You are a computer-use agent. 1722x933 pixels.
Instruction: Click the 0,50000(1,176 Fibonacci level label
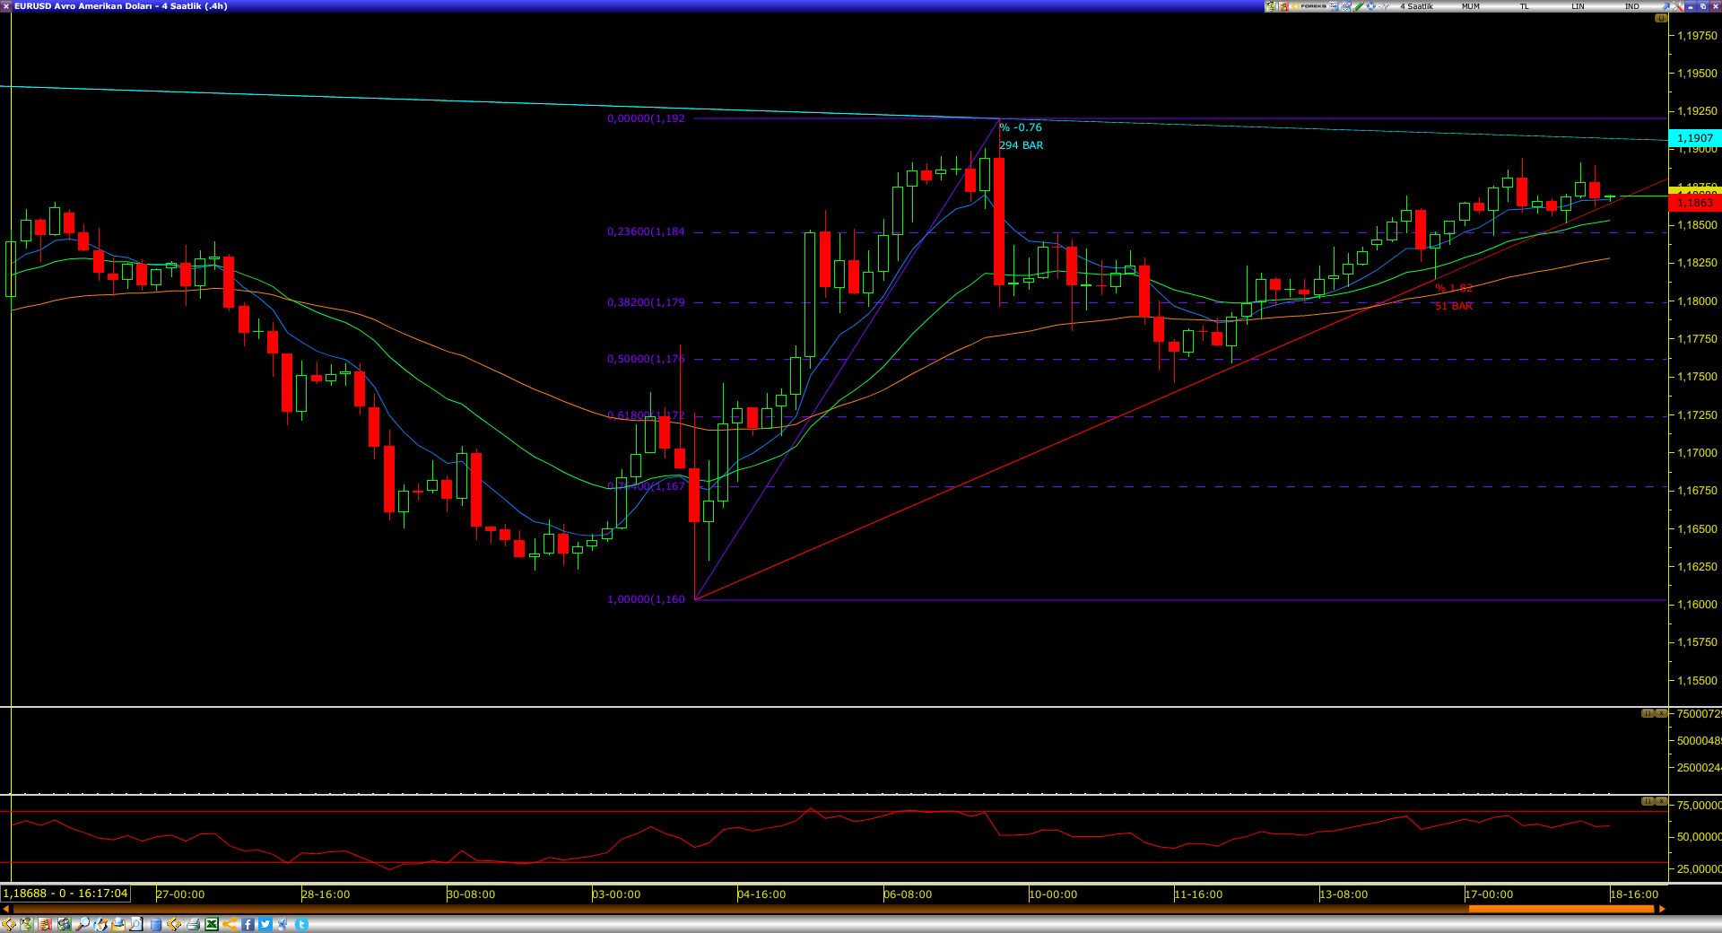(646, 359)
